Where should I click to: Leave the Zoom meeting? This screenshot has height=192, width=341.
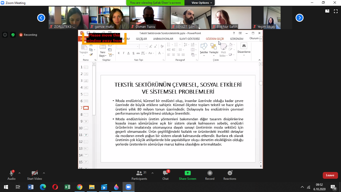click(330, 175)
